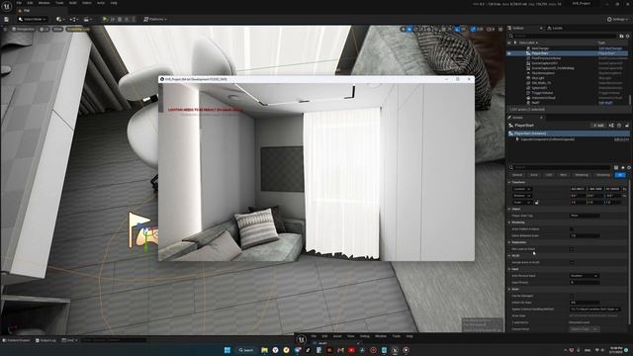Collapse the Input section in Details
Viewport: 633px width, 356px height.
509,269
